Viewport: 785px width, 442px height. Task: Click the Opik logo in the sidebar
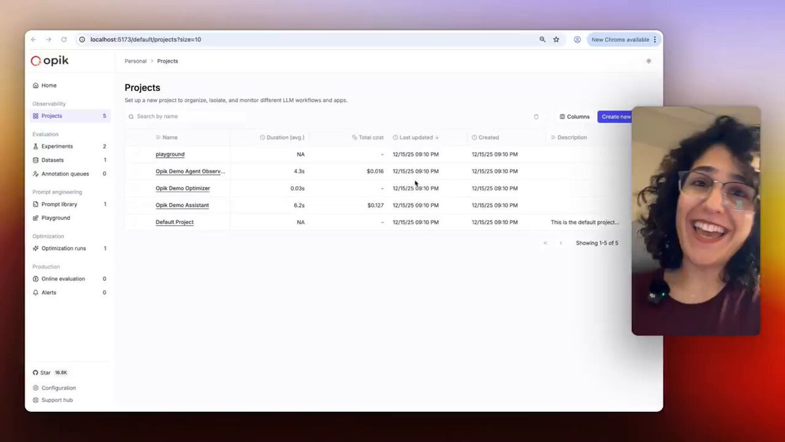coord(50,61)
